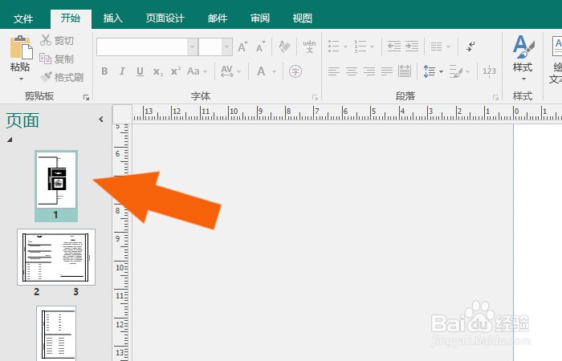The height and width of the screenshot is (361, 562).
Task: Click the Decrease Indent icon
Action: tap(394, 47)
